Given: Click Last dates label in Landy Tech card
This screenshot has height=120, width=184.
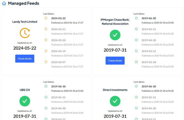Looking at the screenshot, I should point(49,14).
